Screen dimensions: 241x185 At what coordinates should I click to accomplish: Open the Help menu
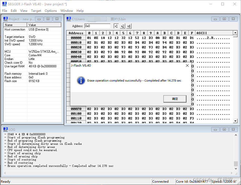pos(80,11)
